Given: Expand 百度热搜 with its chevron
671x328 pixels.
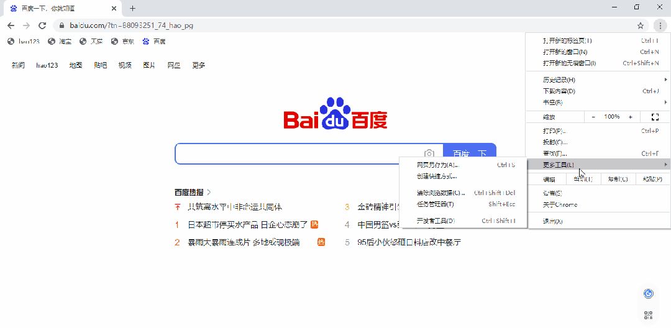Looking at the screenshot, I should [209, 192].
